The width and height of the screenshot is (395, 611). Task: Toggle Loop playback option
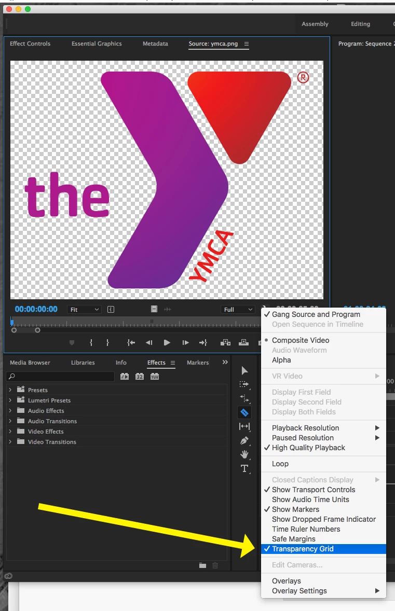[x=280, y=464]
